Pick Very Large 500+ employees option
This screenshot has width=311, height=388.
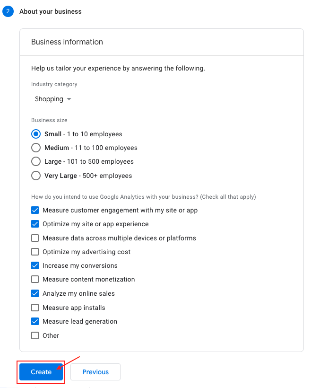[36, 176]
